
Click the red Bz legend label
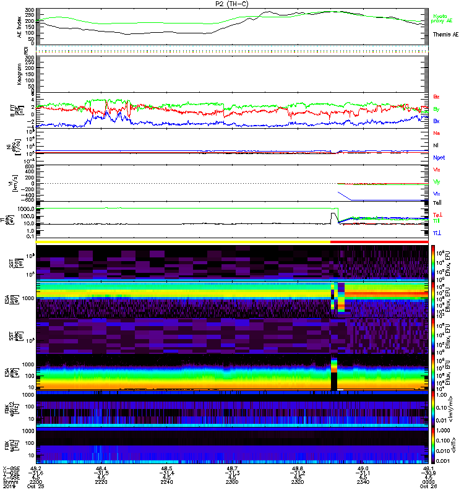pyautogui.click(x=436, y=97)
